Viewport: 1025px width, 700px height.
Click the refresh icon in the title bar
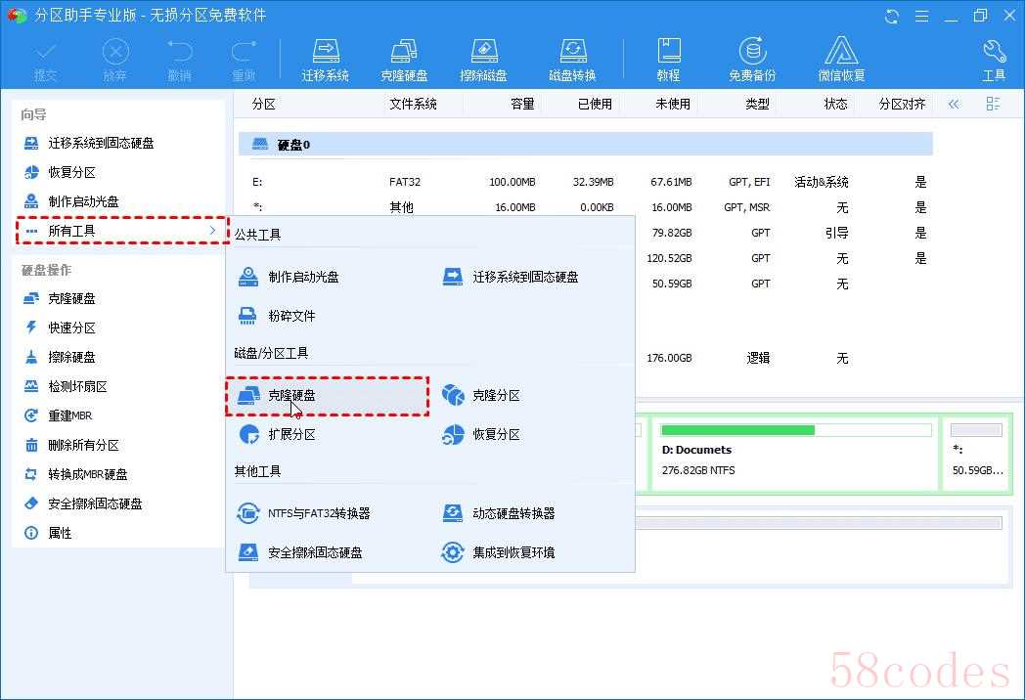click(892, 16)
